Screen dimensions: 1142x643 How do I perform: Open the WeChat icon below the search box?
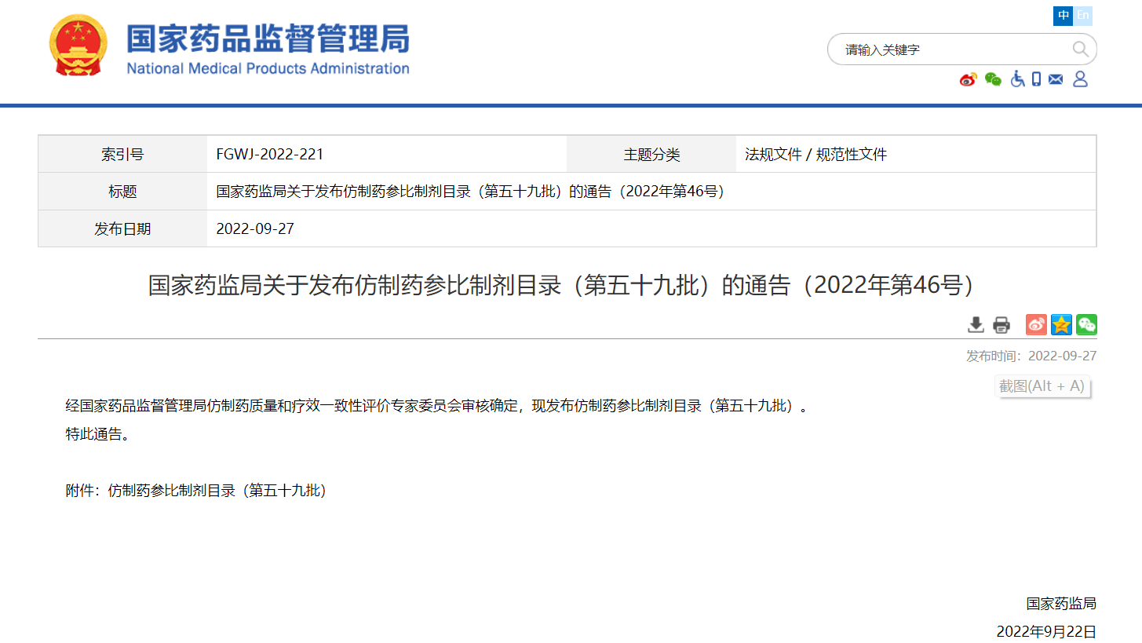[994, 79]
